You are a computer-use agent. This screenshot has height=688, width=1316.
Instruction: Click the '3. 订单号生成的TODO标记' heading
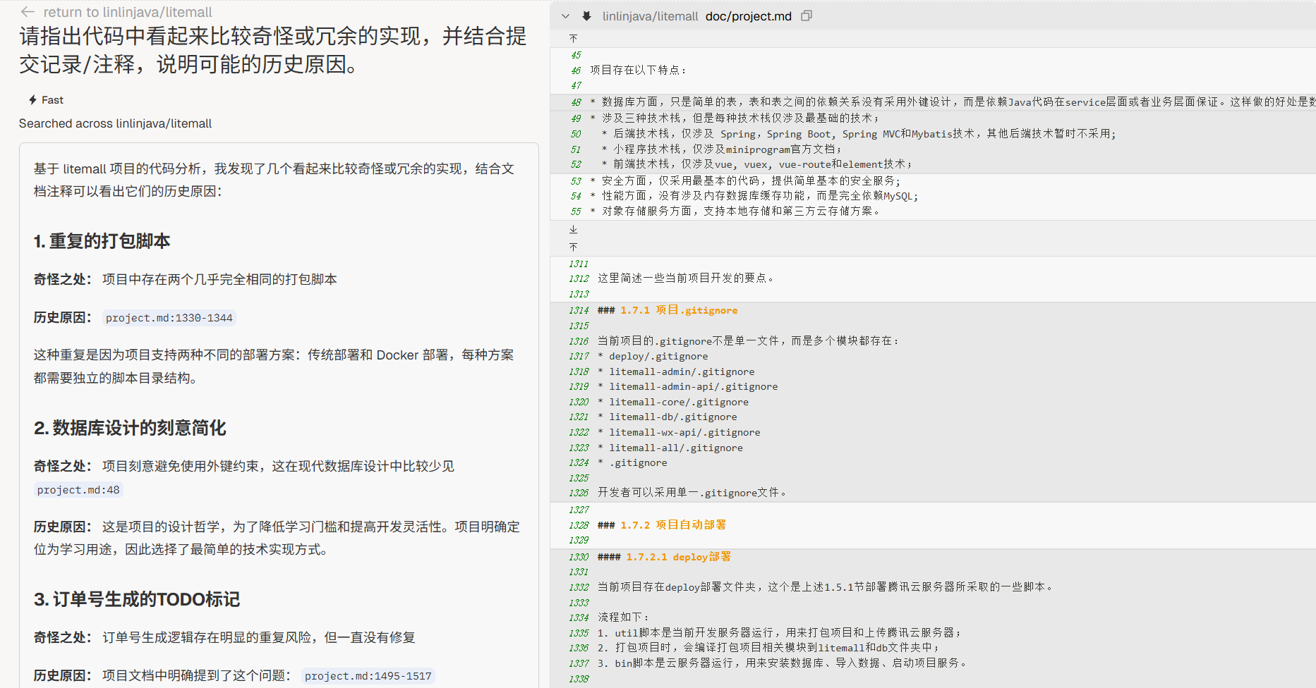click(137, 599)
